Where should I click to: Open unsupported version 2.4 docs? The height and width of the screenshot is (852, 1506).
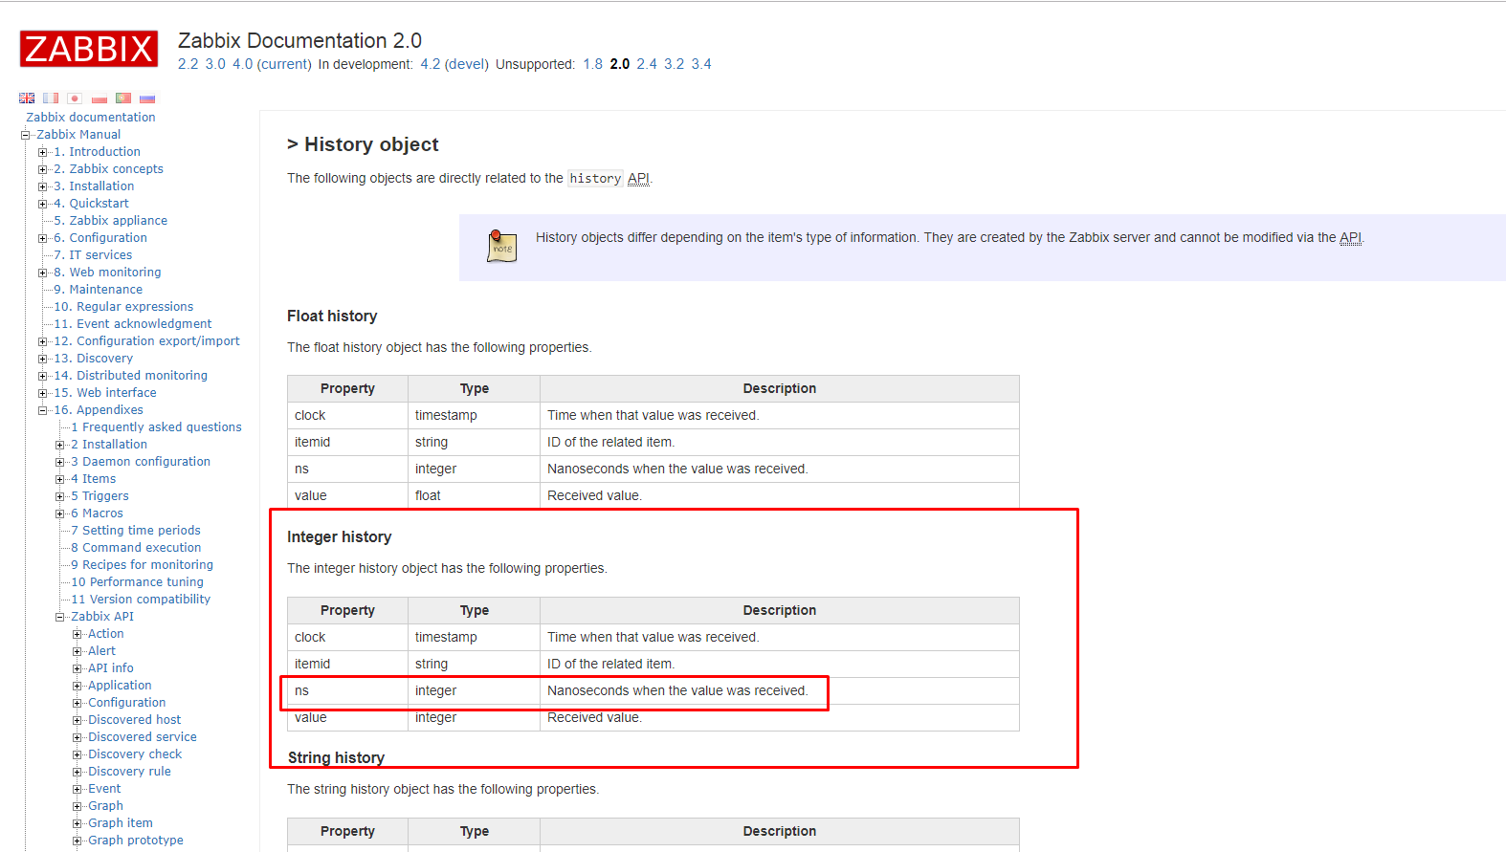647,64
